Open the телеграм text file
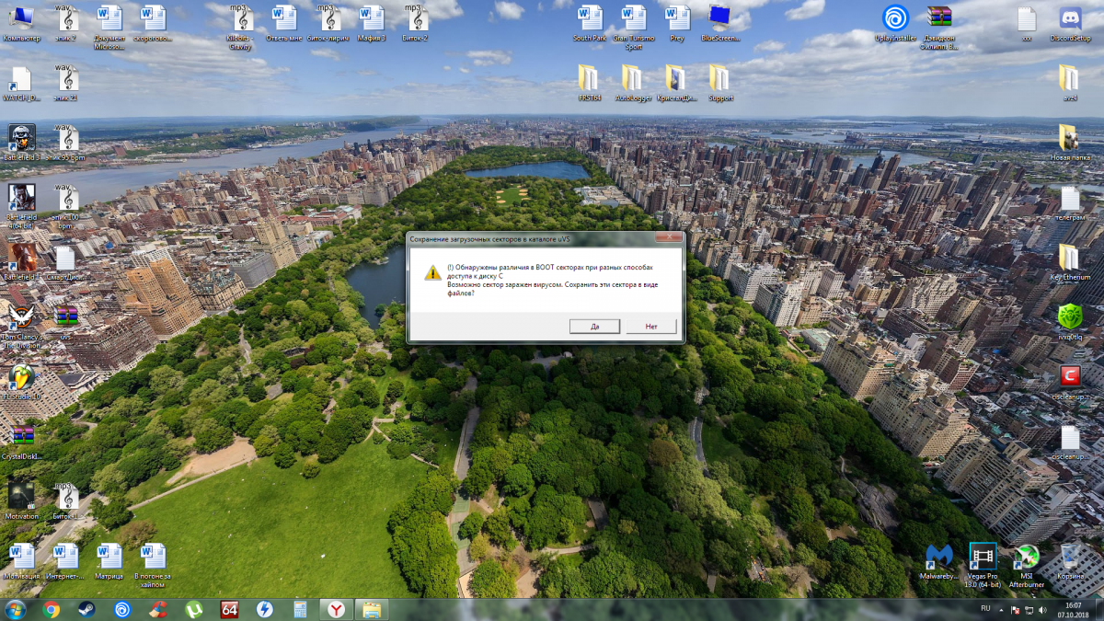The width and height of the screenshot is (1104, 621). (1069, 202)
